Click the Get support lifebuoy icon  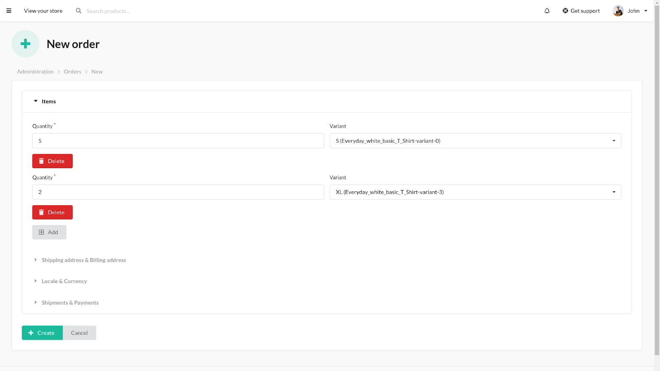(x=565, y=11)
